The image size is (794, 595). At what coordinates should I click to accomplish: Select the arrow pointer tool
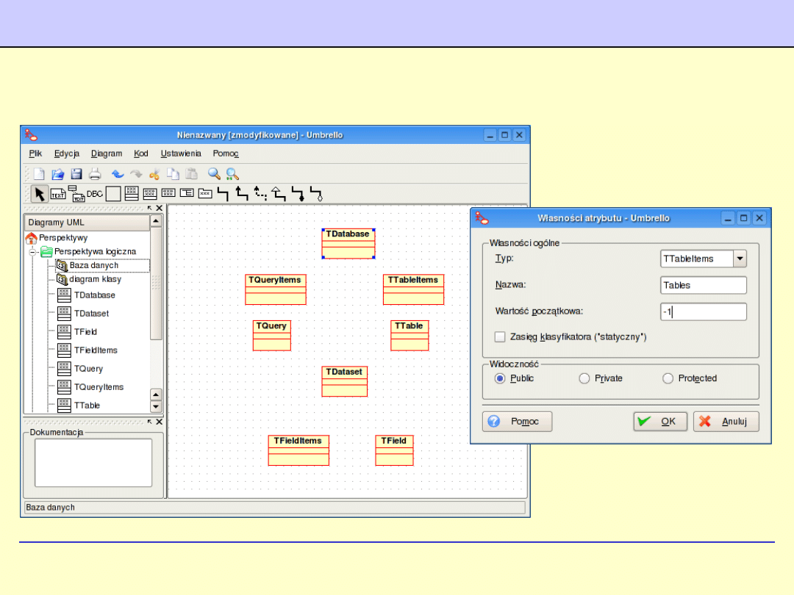tap(40, 194)
